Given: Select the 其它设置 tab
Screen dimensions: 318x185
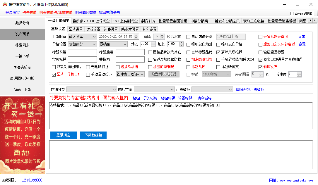Looking at the screenshot, I should [149, 29].
